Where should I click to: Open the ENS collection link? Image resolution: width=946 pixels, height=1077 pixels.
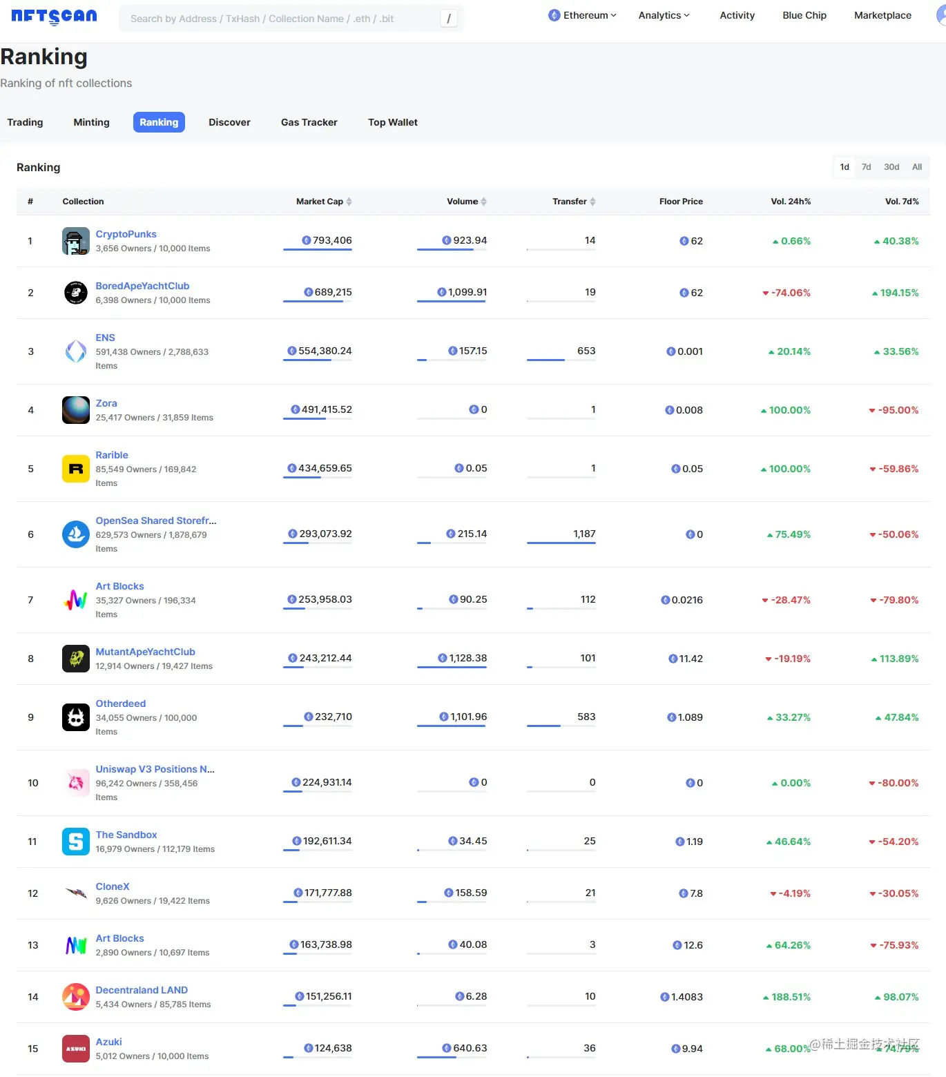(105, 338)
